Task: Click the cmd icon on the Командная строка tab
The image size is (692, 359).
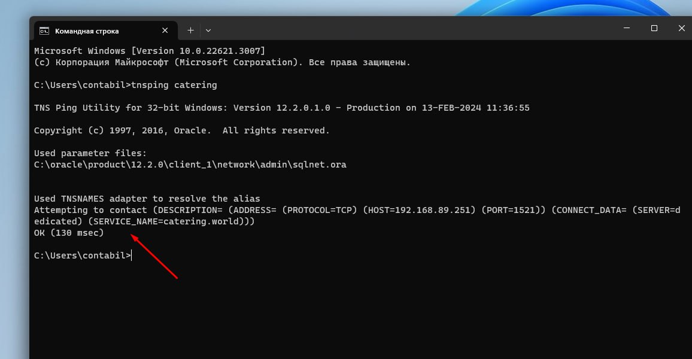Action: [x=44, y=31]
